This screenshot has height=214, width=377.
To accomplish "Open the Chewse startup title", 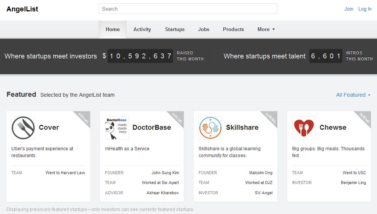I will [x=333, y=127].
